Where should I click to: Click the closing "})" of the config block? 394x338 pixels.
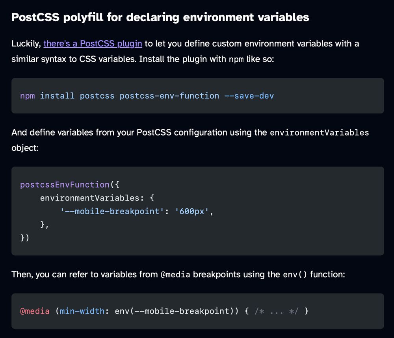[x=24, y=238]
